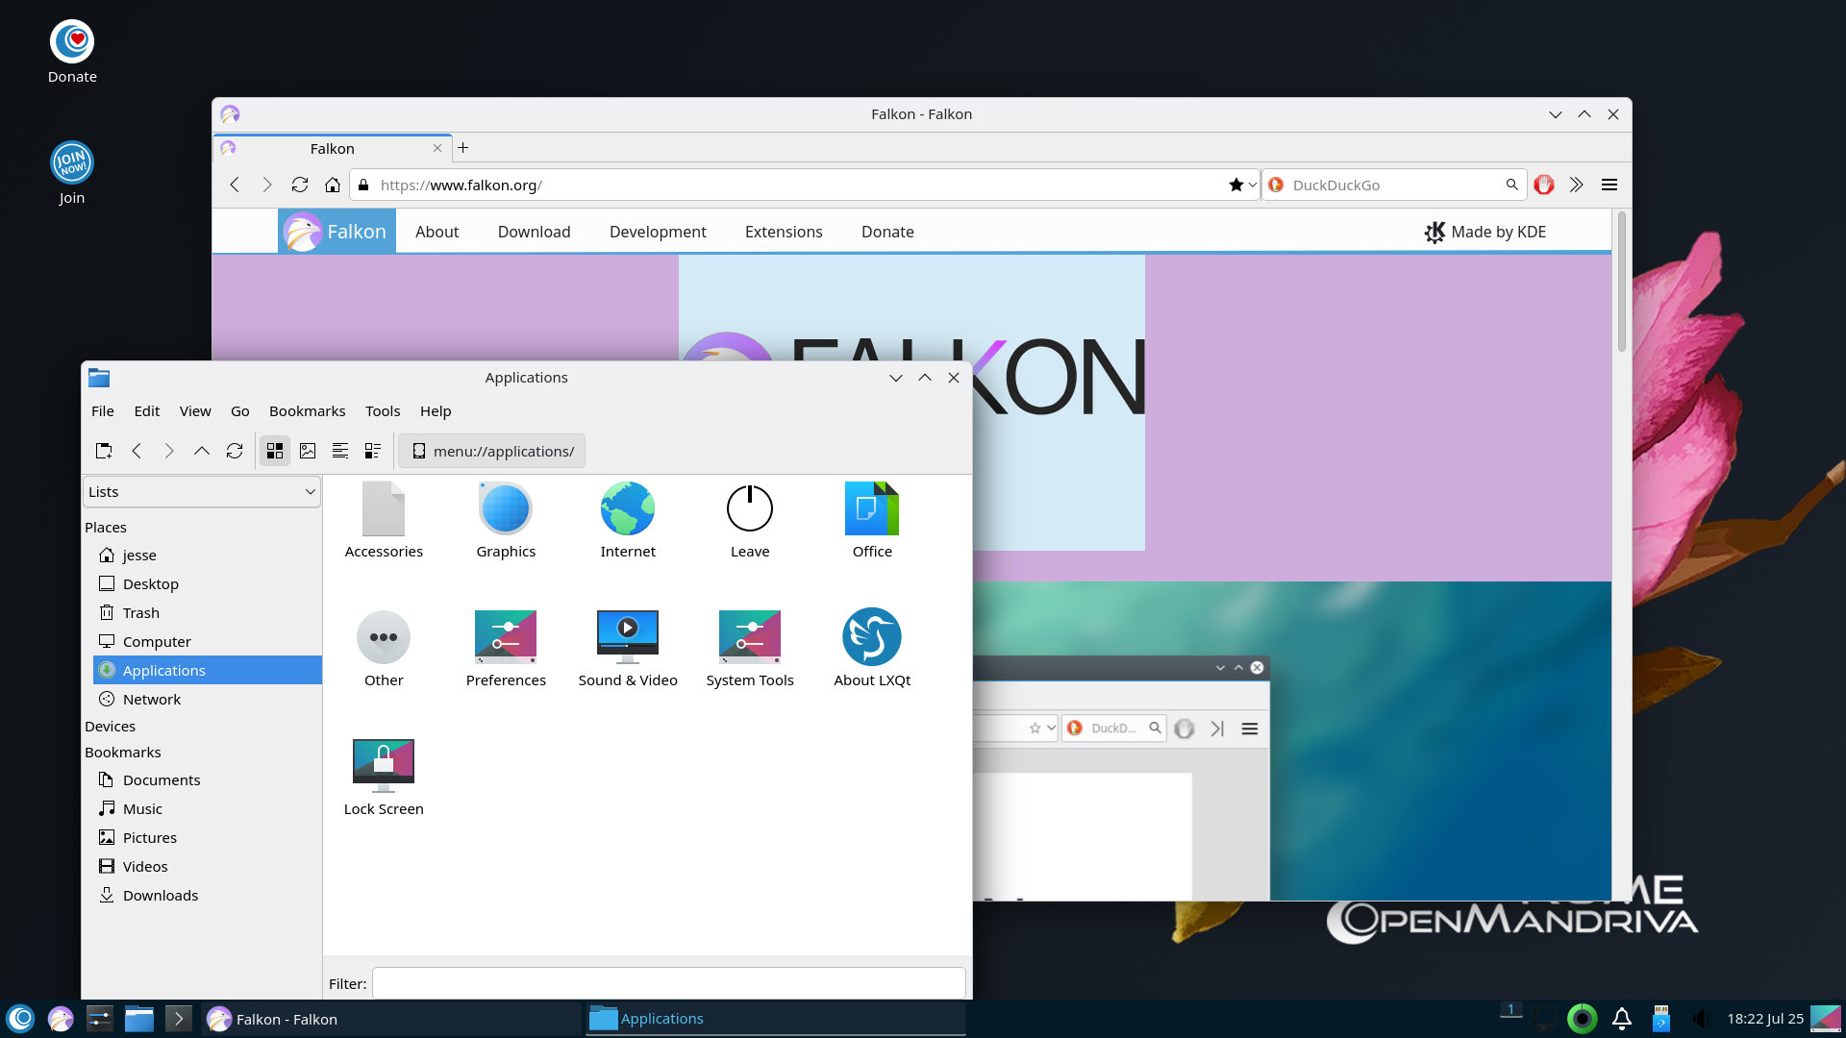Switch file manager to thumbnail view

(308, 451)
